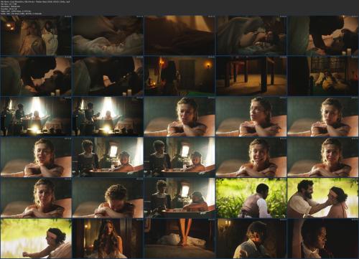Click the woman in white in bright green light
Image resolution: width=359 pixels, height=259 pixels.
click(36, 238)
